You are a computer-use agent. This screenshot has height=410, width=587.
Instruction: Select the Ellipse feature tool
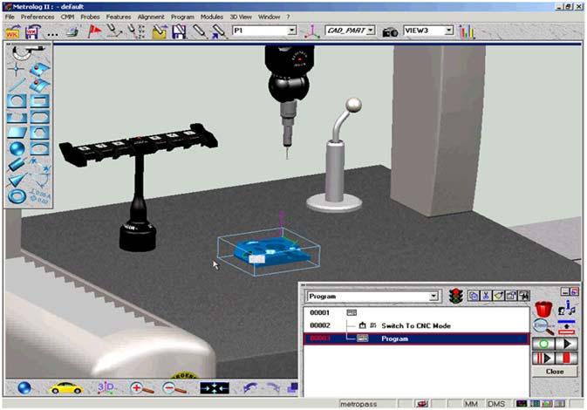tap(39, 149)
